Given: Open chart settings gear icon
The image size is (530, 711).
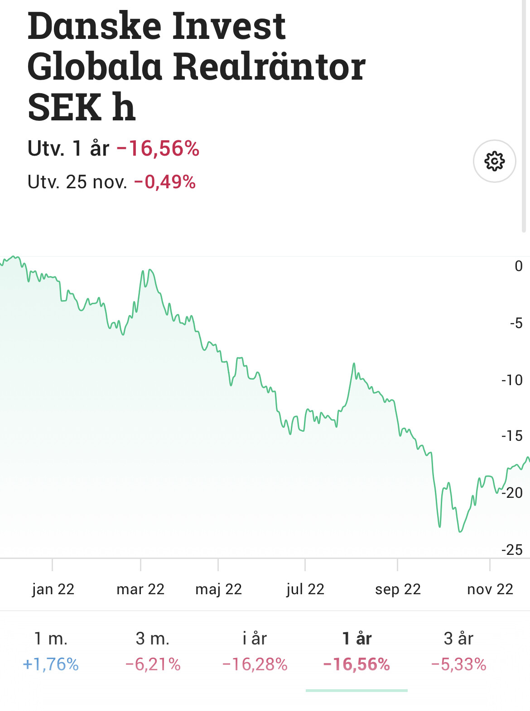Looking at the screenshot, I should [494, 161].
